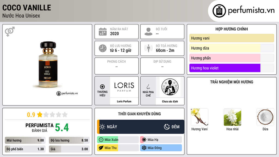The width and height of the screenshot is (279, 157).
Task: Click the COCO VANILLE title text
Action: (x=27, y=8)
